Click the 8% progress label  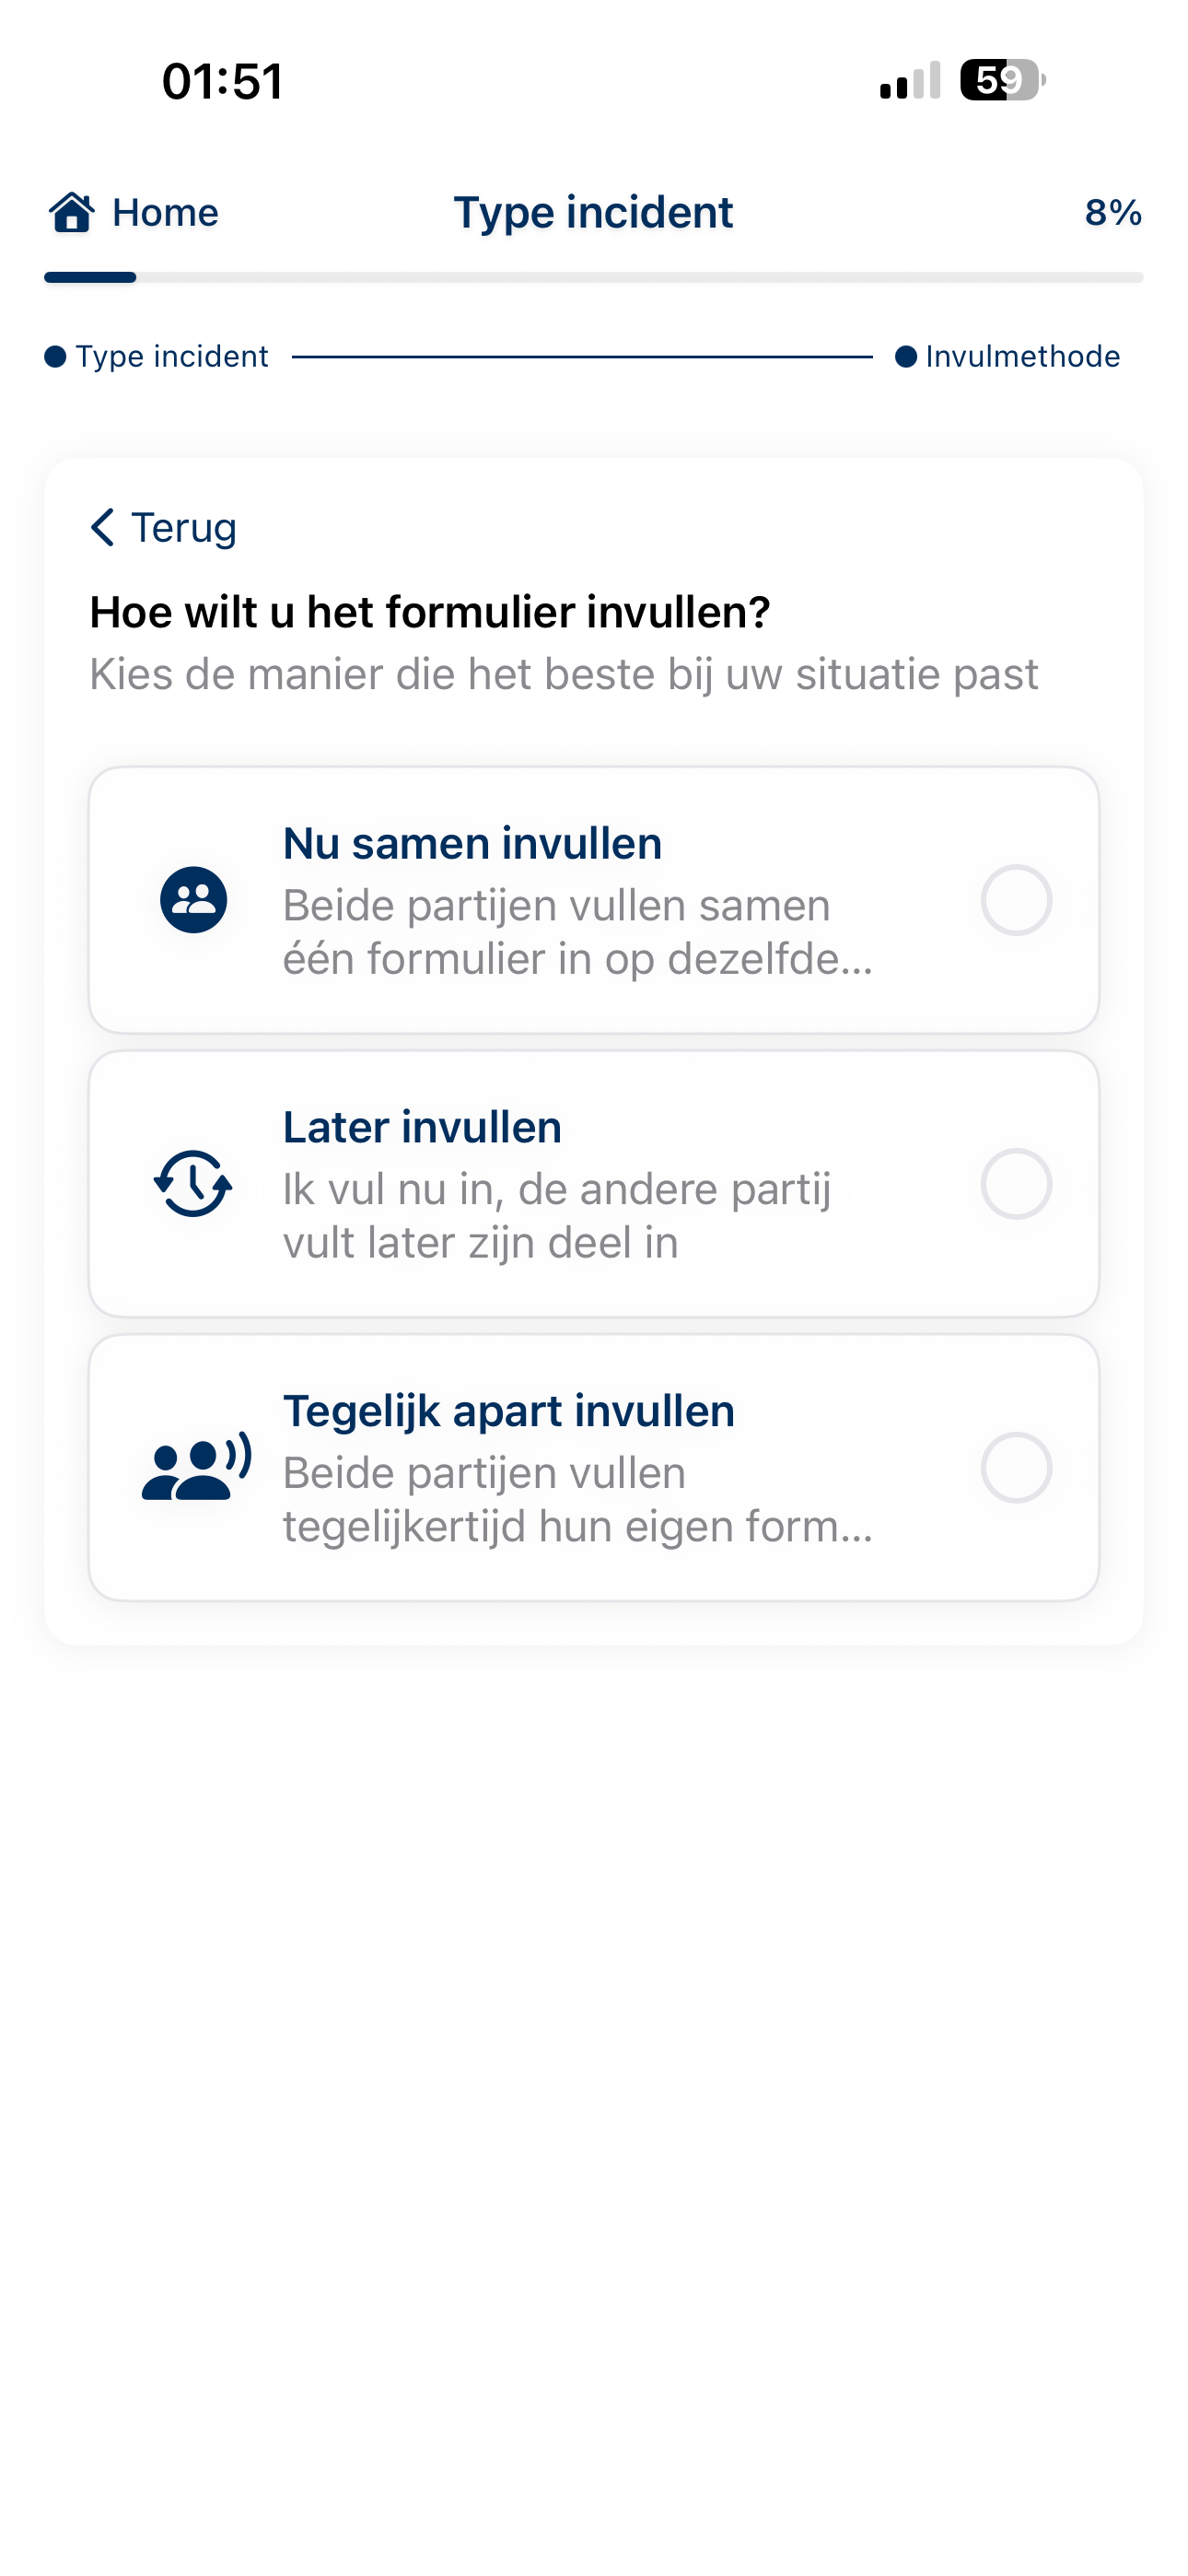(x=1113, y=212)
